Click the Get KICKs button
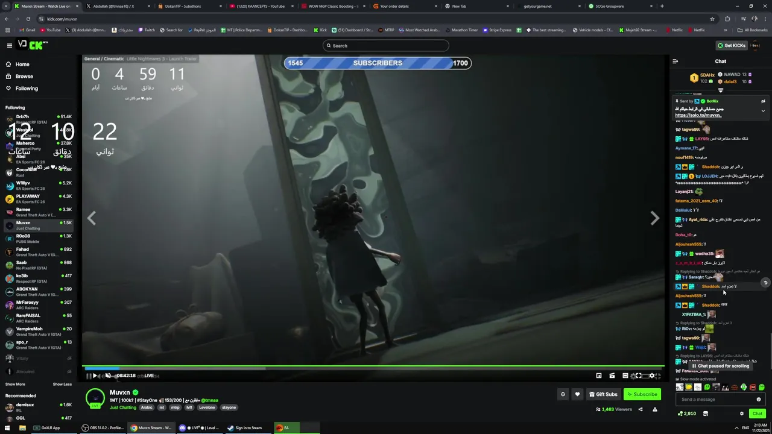Image resolution: width=772 pixels, height=434 pixels. point(731,45)
